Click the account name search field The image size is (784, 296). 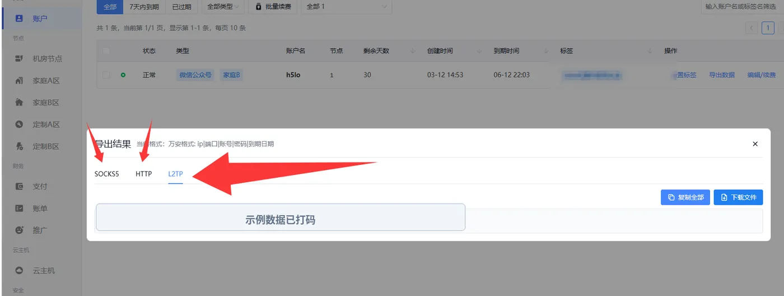point(741,7)
